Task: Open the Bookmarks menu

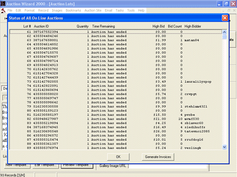Action: pos(73,10)
